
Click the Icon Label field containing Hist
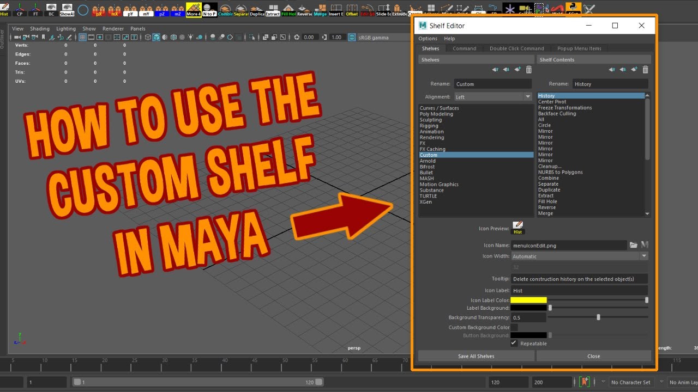[579, 291]
